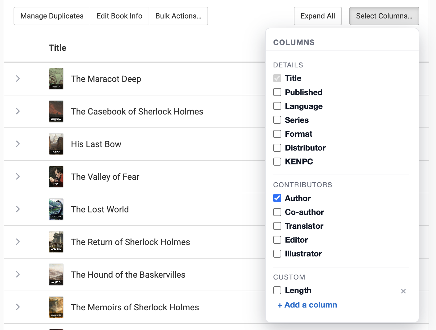Viewport: 436px width, 330px height.
Task: Click the His Last Bow cover image
Action: coord(56,144)
